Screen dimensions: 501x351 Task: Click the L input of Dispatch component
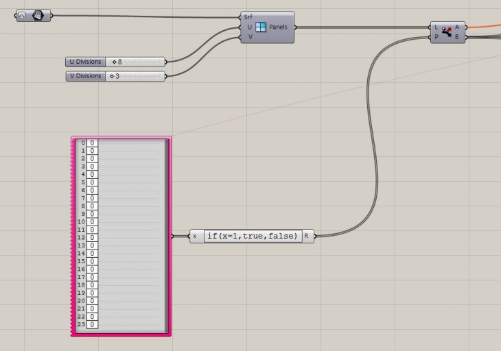click(x=436, y=27)
